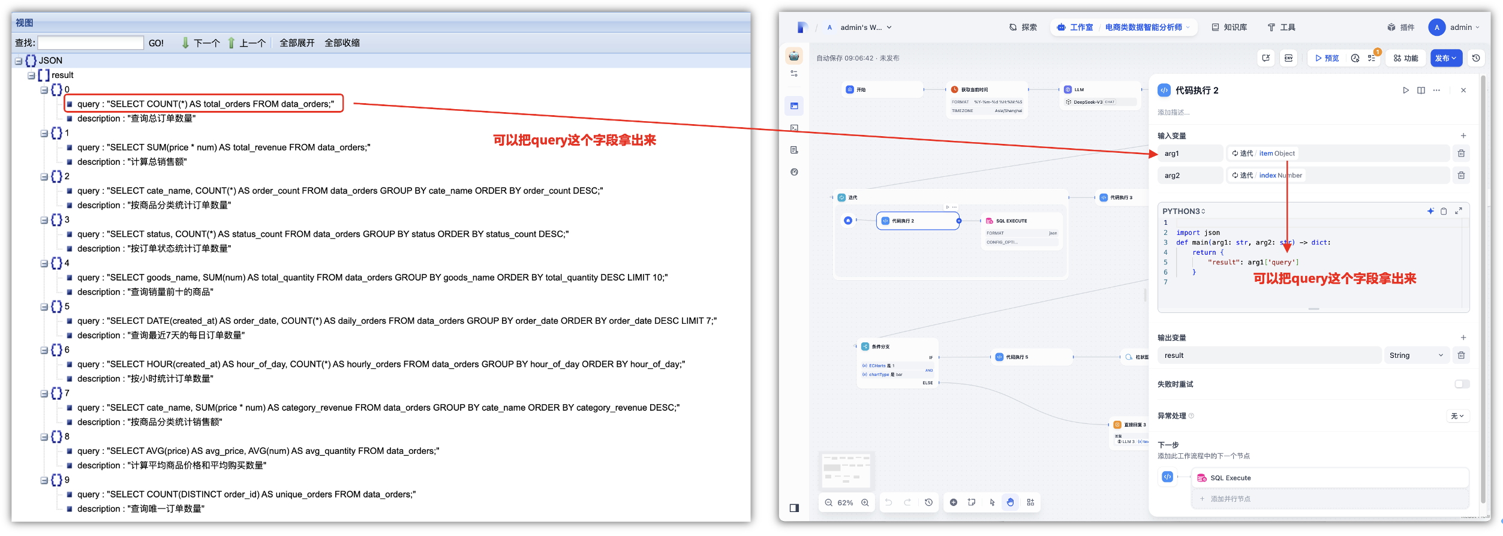
Task: Click 添加并行节点 to add parallel node
Action: point(1330,499)
